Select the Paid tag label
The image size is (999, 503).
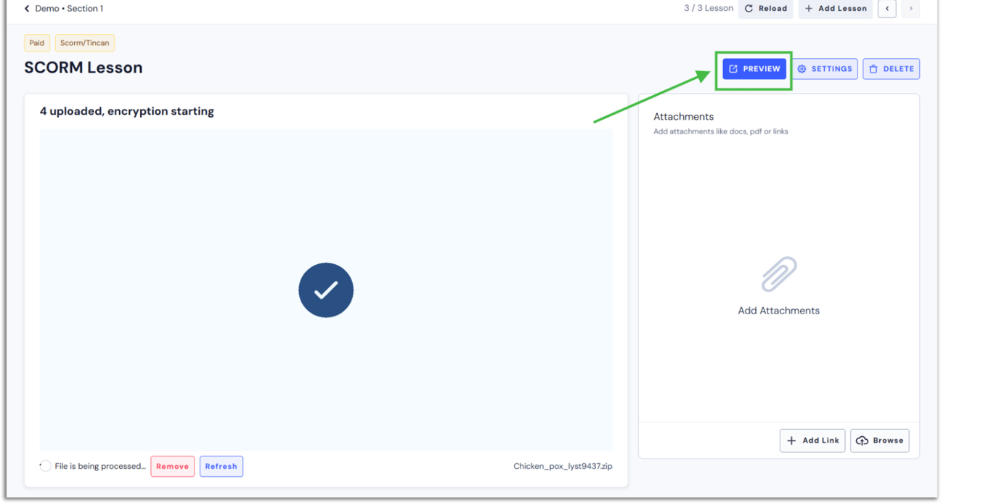[x=36, y=43]
